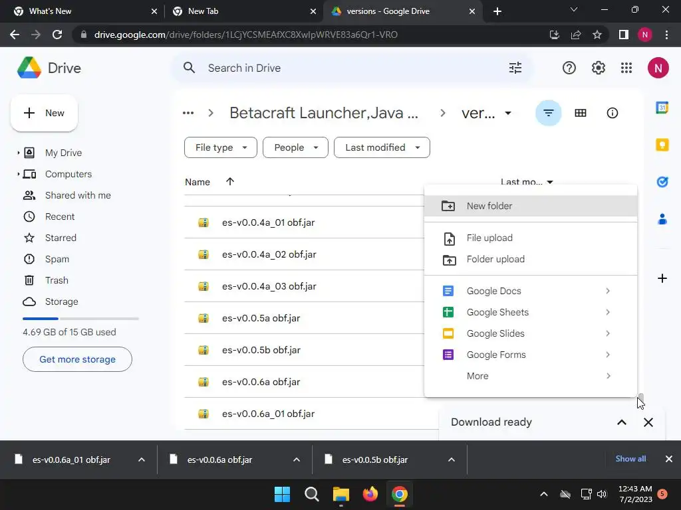Screen dimensions: 681x510
Task: Open Keep notes side panel
Action: click(662, 144)
